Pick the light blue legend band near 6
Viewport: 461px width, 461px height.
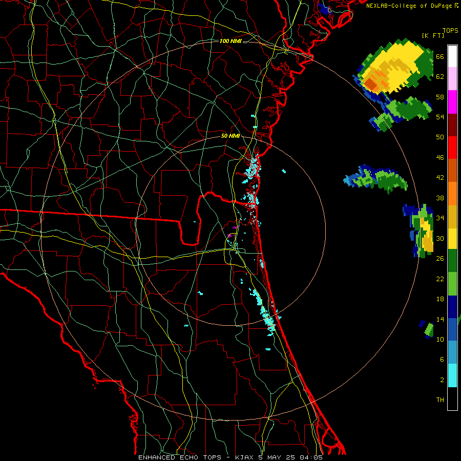point(452,352)
